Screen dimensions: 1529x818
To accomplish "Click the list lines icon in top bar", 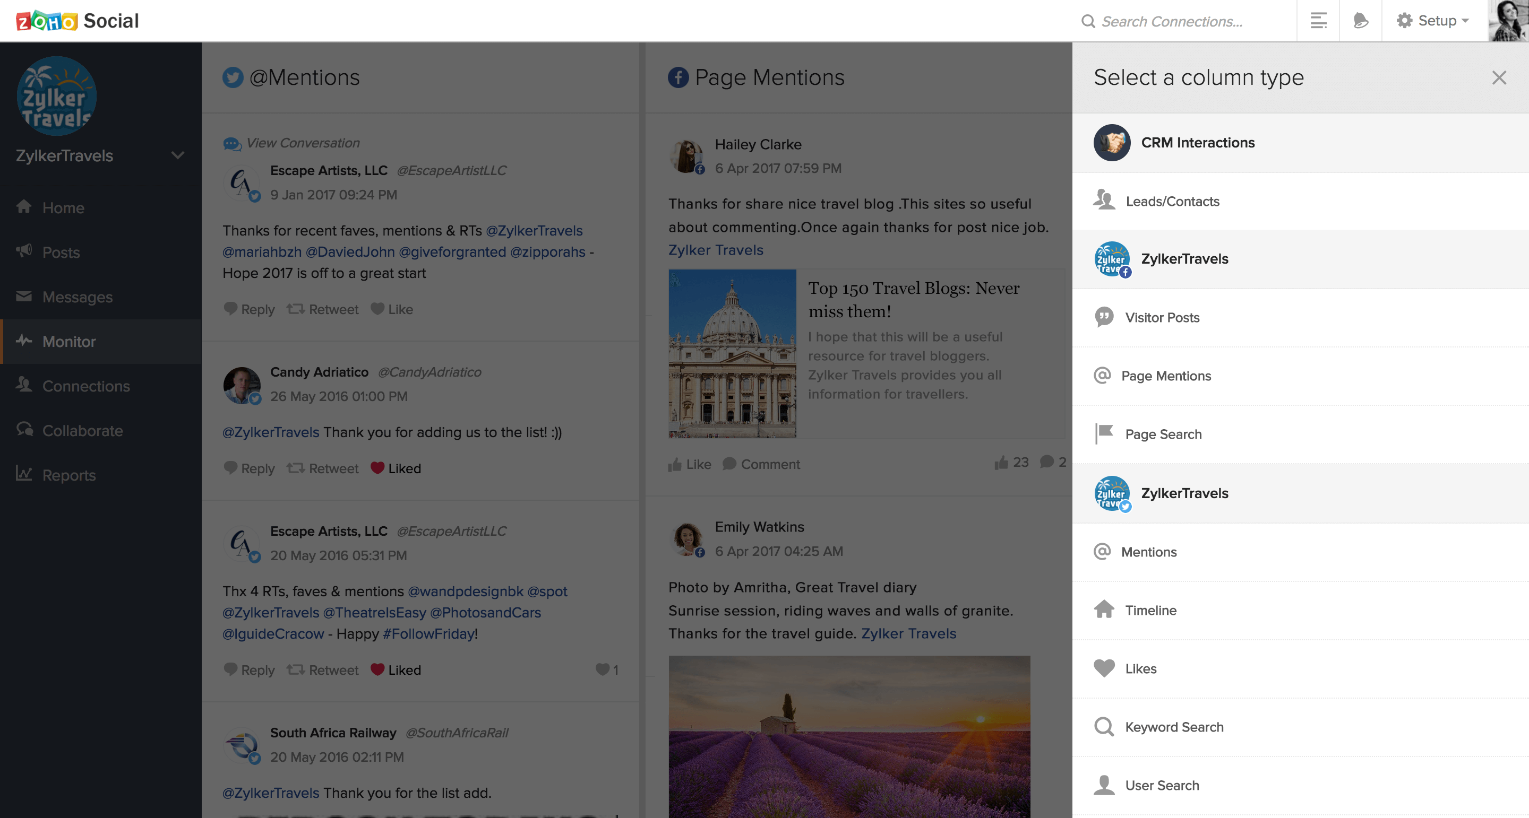I will pos(1318,21).
